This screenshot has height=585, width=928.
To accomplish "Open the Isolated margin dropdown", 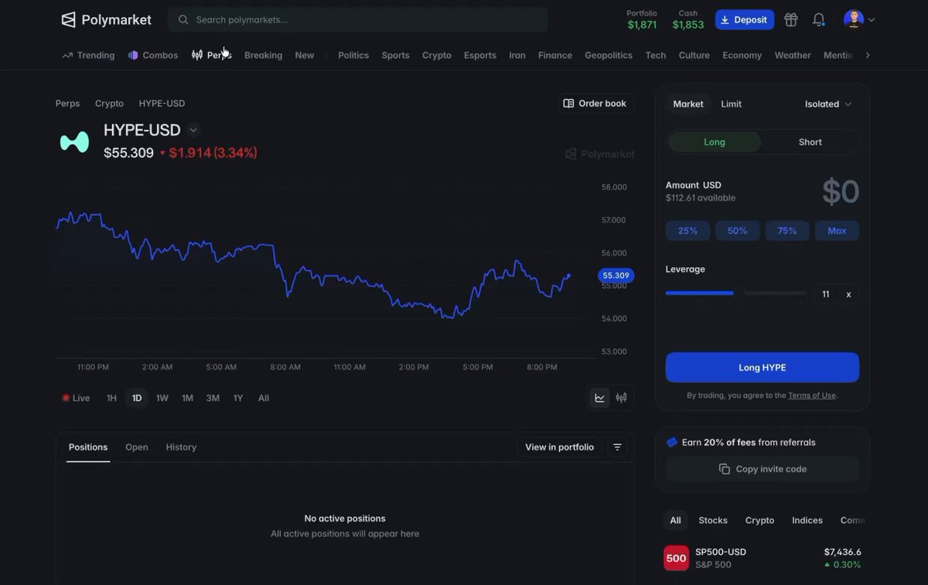I will point(828,104).
